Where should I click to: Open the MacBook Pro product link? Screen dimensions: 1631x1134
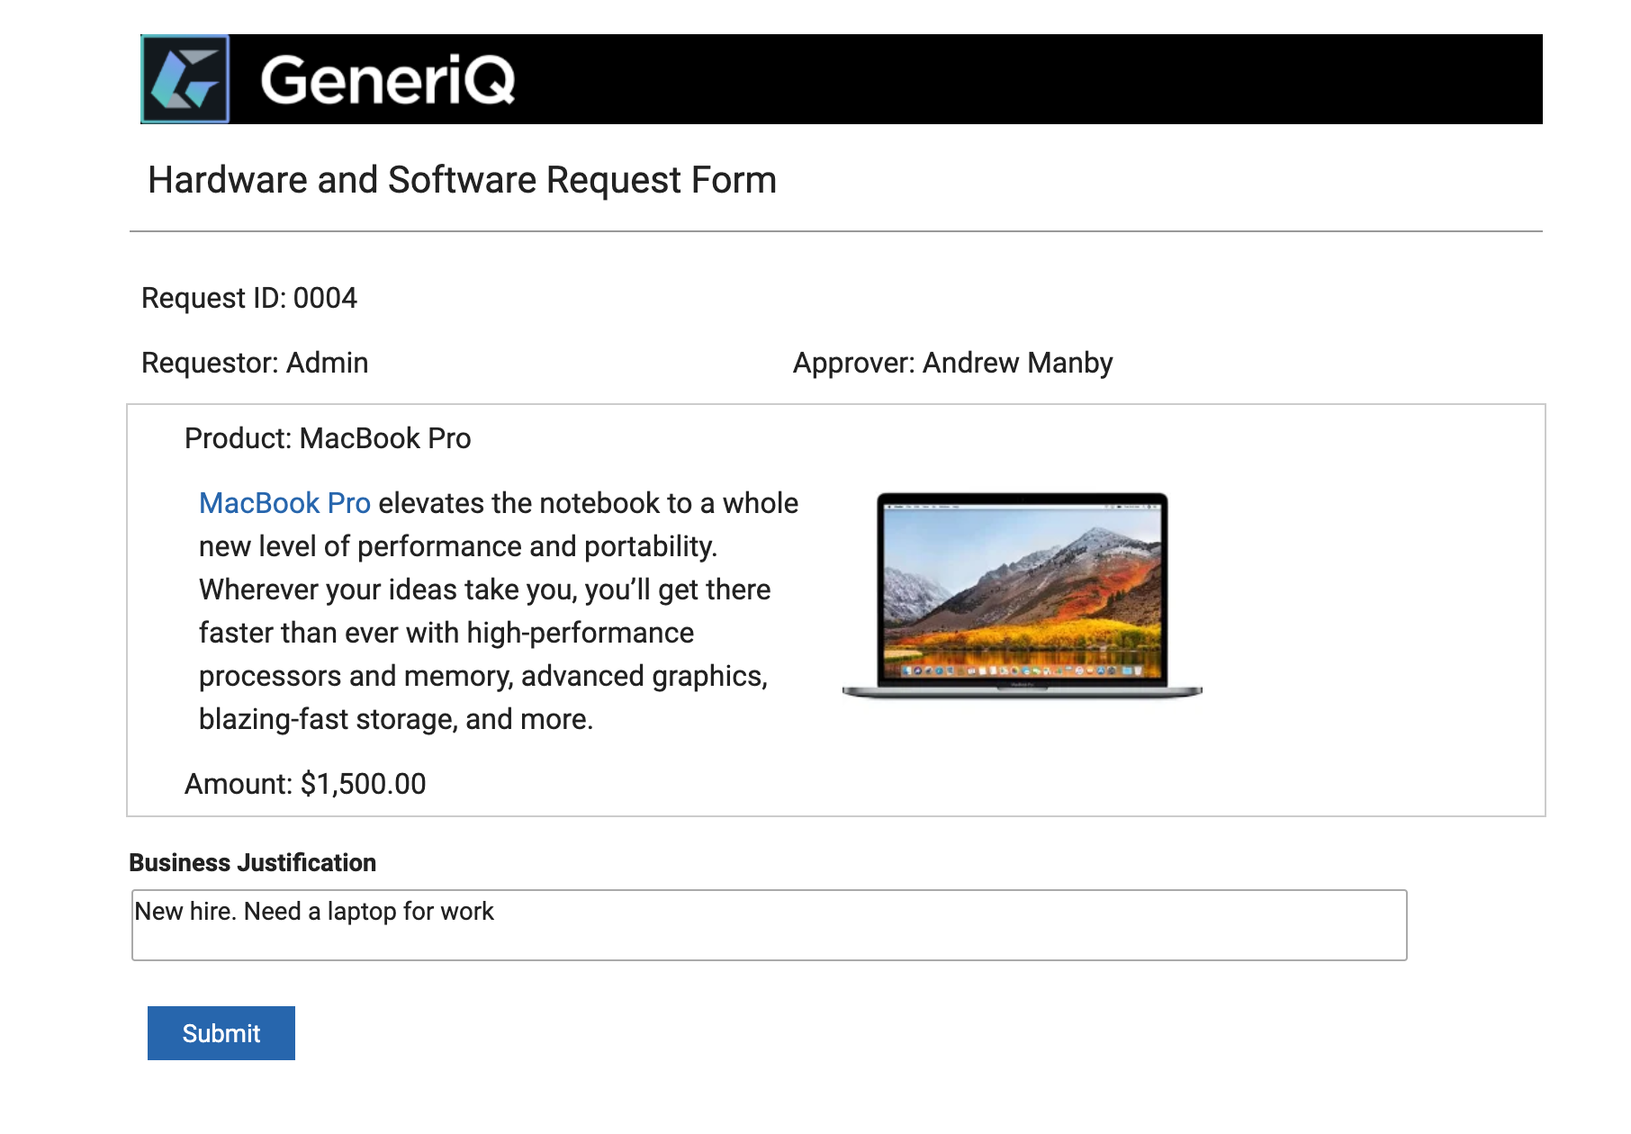click(x=284, y=503)
